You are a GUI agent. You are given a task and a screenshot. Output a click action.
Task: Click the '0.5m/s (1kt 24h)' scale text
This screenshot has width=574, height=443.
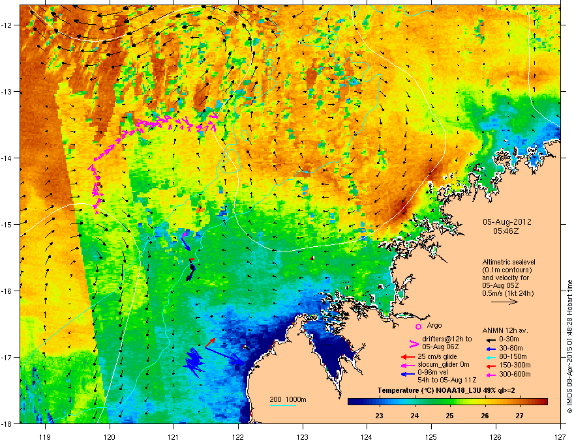(x=508, y=293)
